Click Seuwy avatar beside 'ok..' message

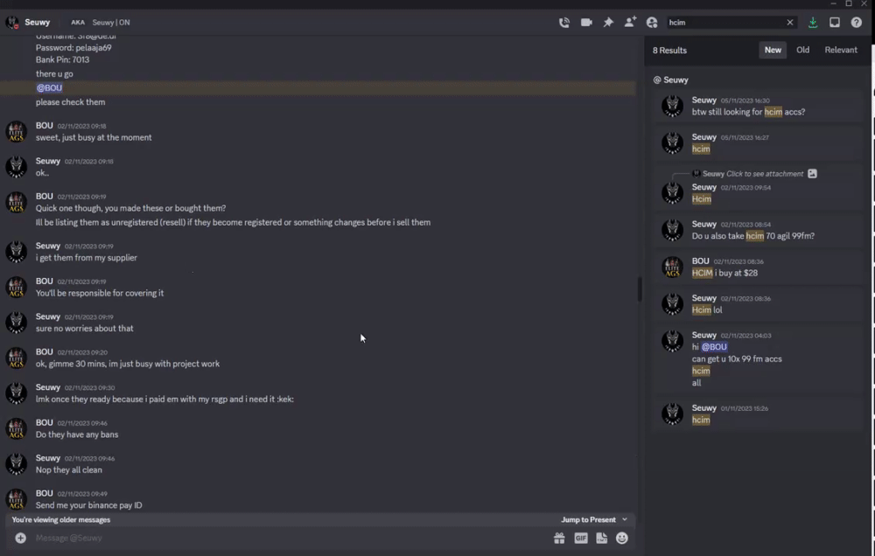click(x=16, y=167)
